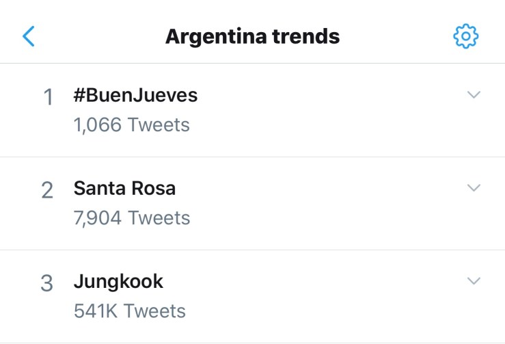Image resolution: width=505 pixels, height=344 pixels.
Task: Click the 7,904 Tweets count
Action: point(131,218)
